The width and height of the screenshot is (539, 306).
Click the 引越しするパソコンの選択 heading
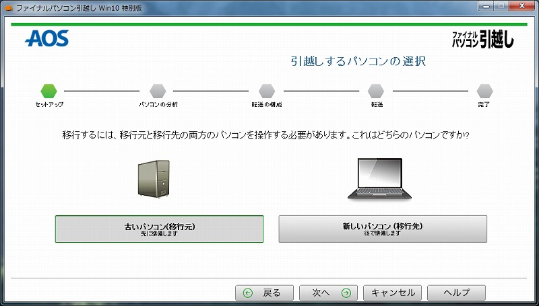(358, 61)
